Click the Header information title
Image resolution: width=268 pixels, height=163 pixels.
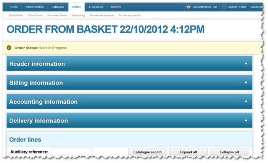[37, 64]
